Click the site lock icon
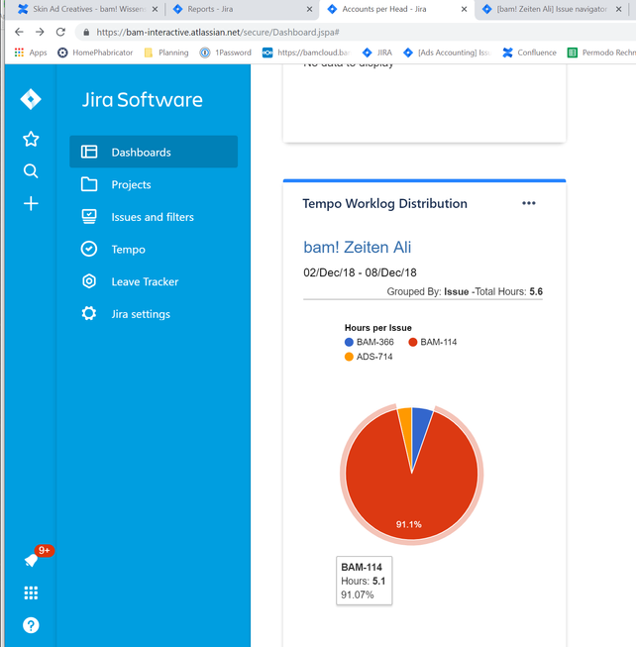This screenshot has width=636, height=647. [x=86, y=32]
